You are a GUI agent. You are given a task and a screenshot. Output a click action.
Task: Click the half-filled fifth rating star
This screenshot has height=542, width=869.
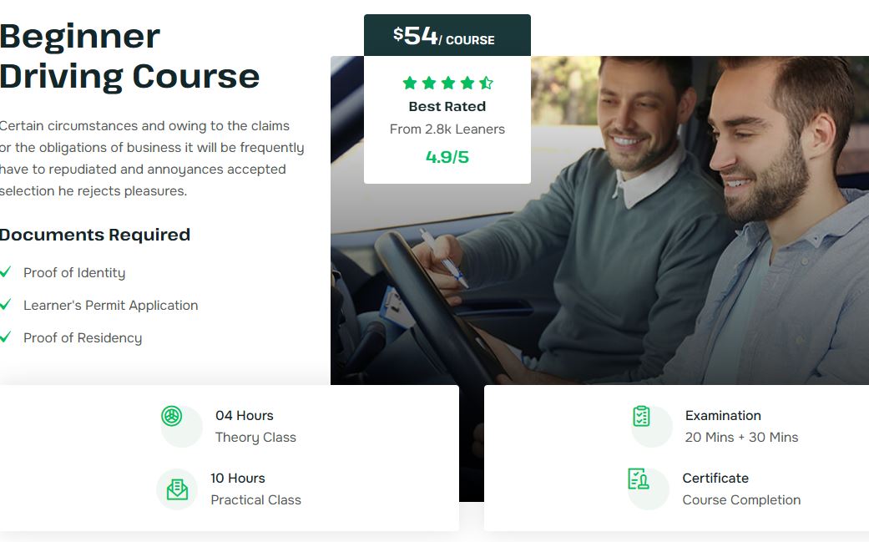pos(487,84)
